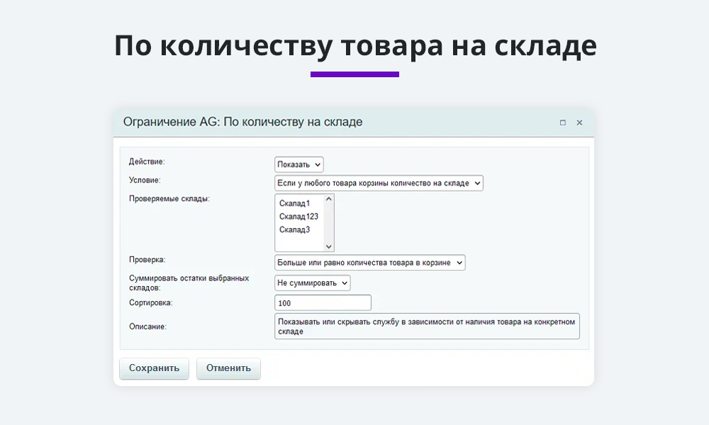Click the heading По количеству товара на складе
Screen dimensions: 709x425
point(354,45)
